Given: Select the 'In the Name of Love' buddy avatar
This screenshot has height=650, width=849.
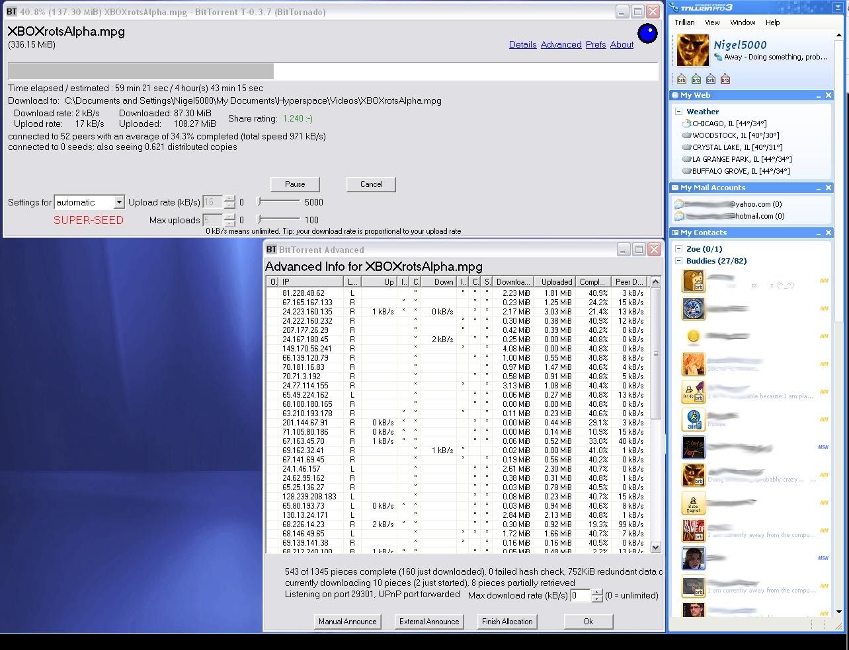Looking at the screenshot, I should [694, 530].
